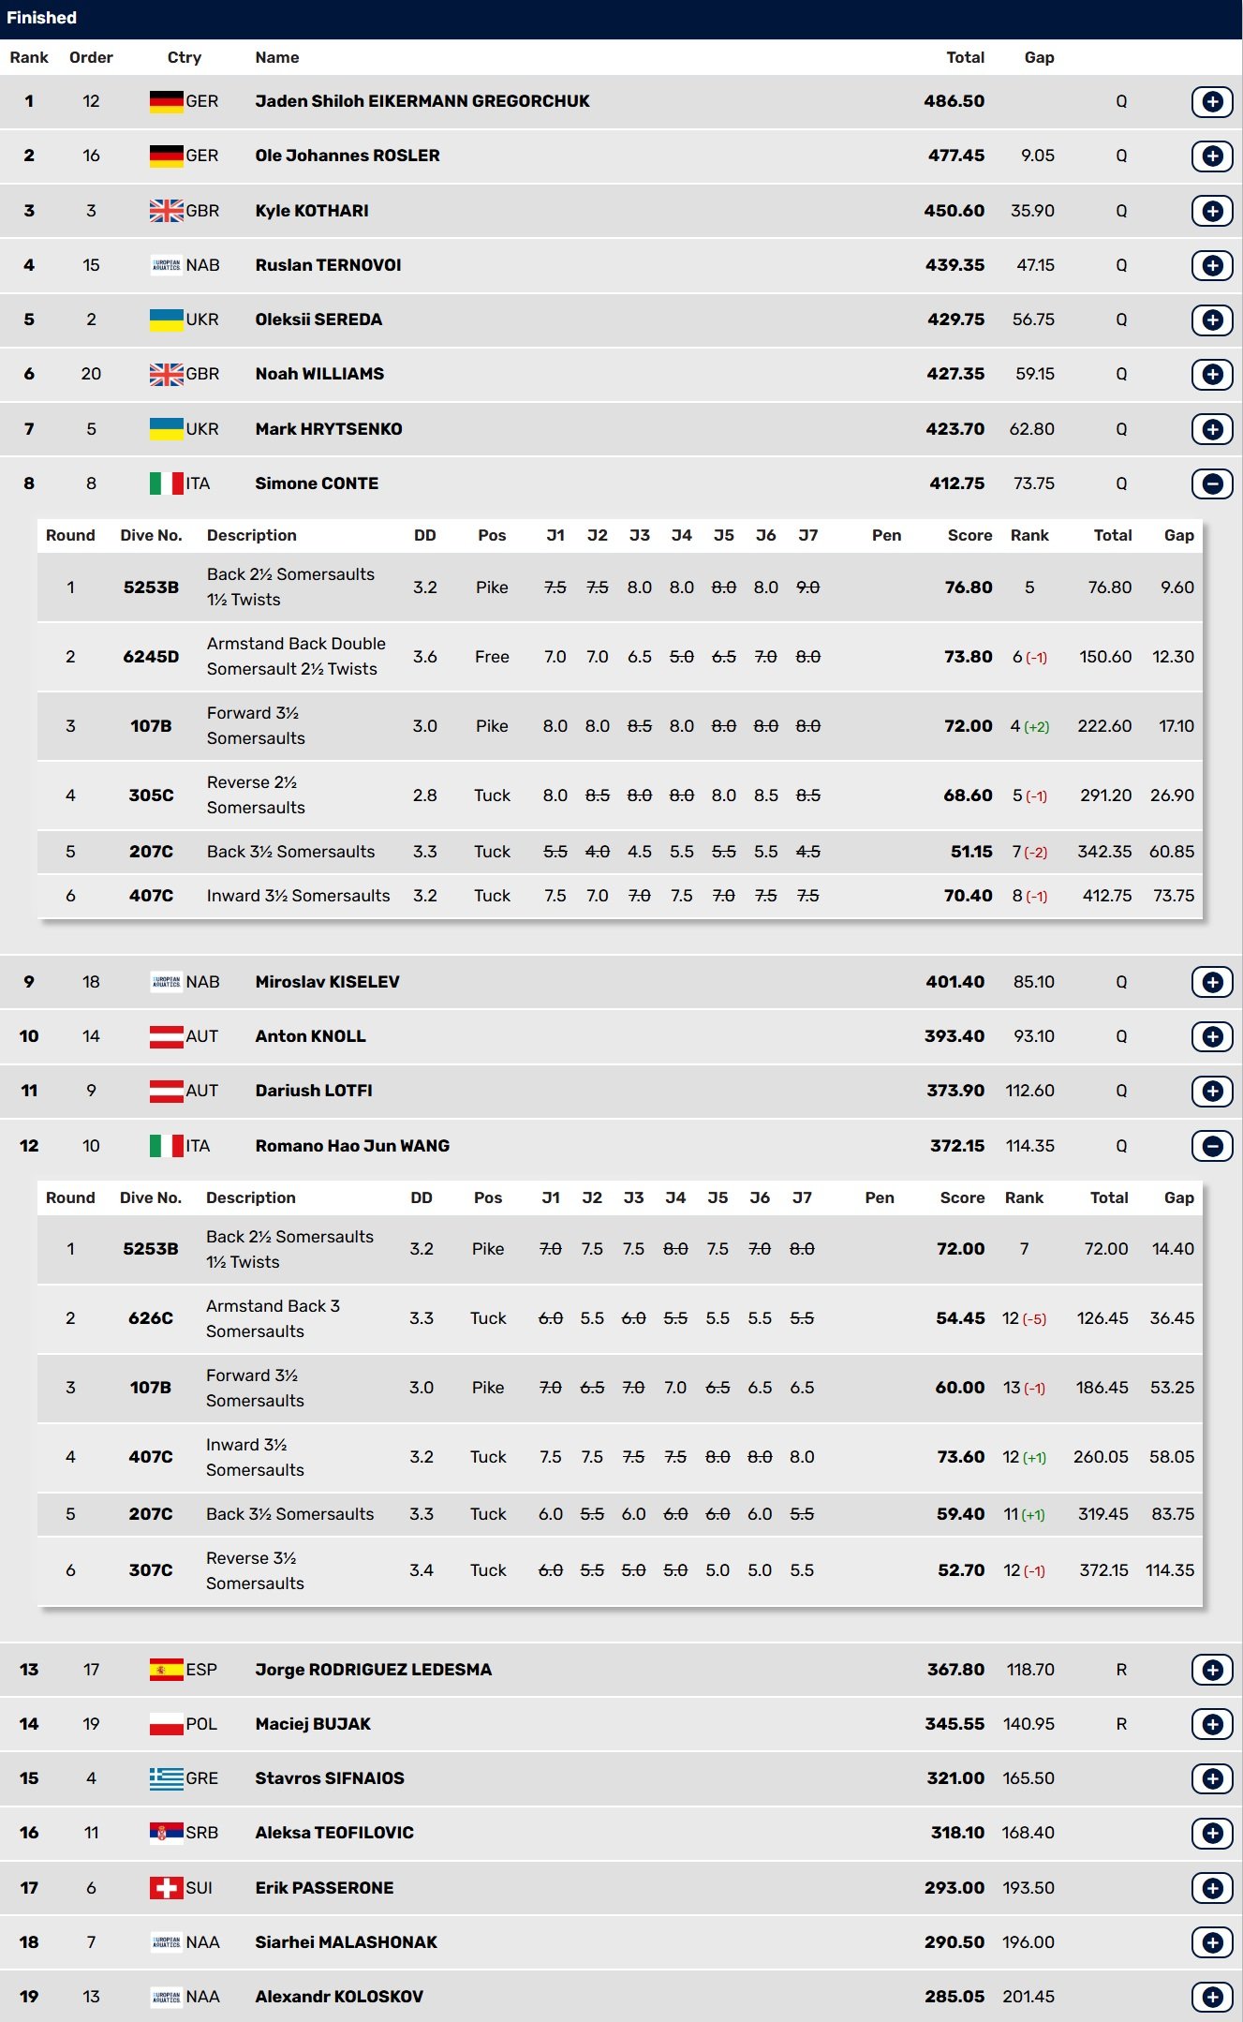Click the German flag beside Rosler
This screenshot has width=1243, height=2022.
(167, 156)
